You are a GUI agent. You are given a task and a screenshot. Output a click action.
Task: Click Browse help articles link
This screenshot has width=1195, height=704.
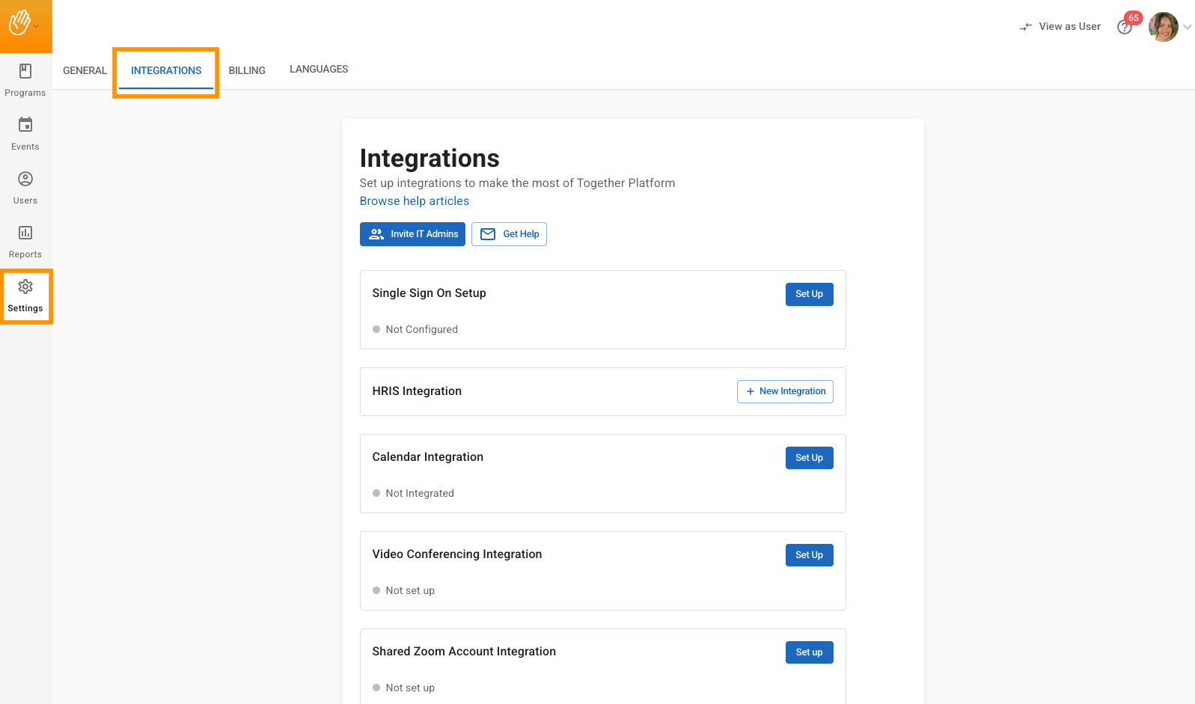click(415, 201)
